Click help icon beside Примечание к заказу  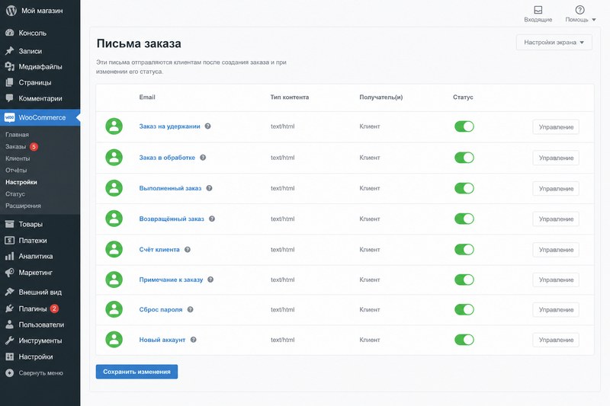pyautogui.click(x=210, y=280)
